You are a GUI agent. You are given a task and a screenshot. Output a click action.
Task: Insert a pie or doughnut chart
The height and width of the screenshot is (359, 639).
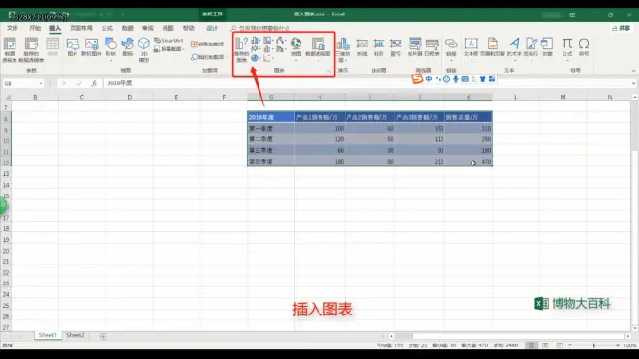click(x=255, y=58)
